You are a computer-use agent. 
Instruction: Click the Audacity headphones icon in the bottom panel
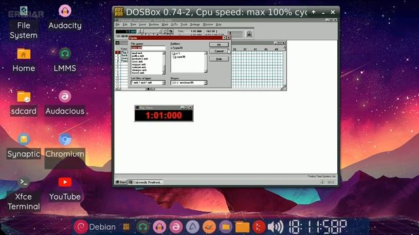pyautogui.click(x=159, y=227)
